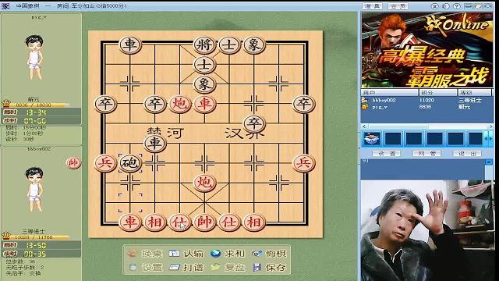The width and height of the screenshot is (499, 281).
Task: Select the black 將 general piece
Action: coord(204,44)
